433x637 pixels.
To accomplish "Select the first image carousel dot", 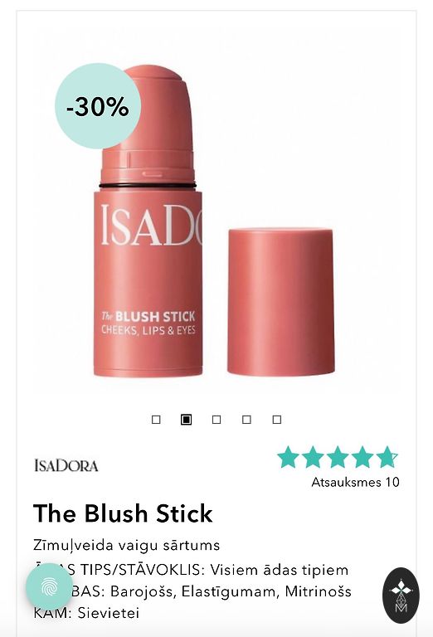I will (x=156, y=419).
